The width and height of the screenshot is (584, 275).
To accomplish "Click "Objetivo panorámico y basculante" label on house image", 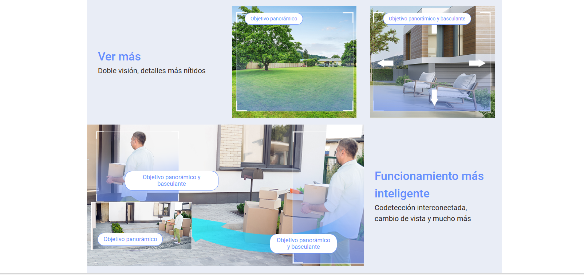I will (427, 19).
